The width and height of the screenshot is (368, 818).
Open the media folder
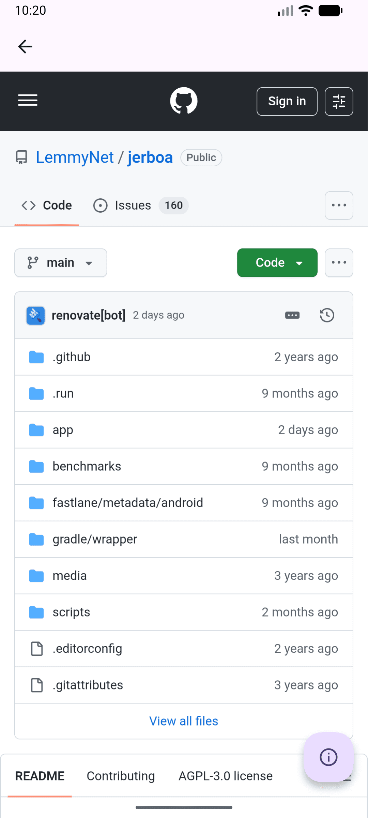(70, 576)
